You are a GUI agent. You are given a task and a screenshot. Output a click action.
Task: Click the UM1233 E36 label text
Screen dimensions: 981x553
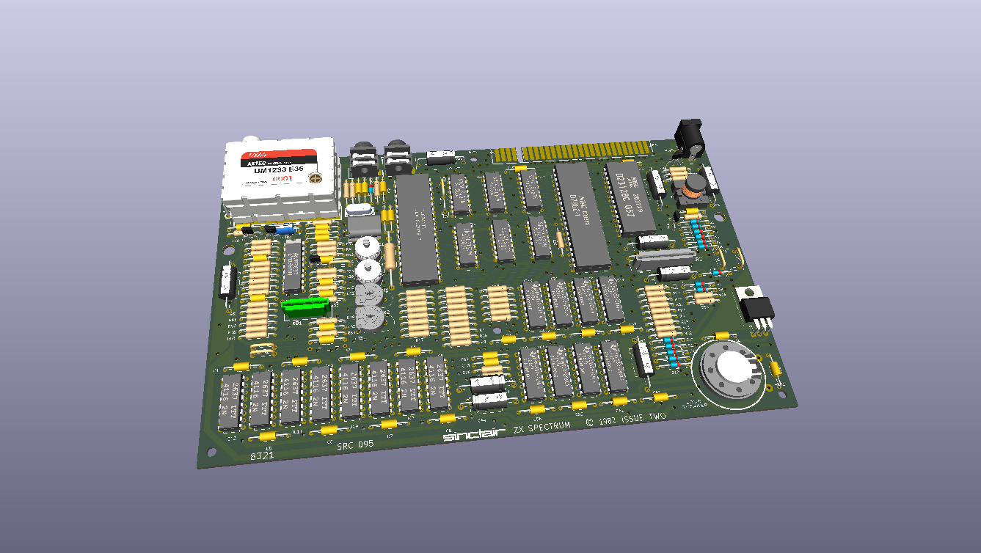278,170
